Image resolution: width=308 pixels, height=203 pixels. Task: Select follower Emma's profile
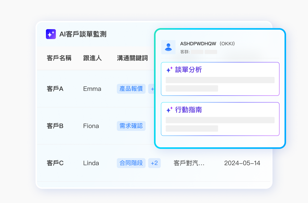[x=92, y=89]
